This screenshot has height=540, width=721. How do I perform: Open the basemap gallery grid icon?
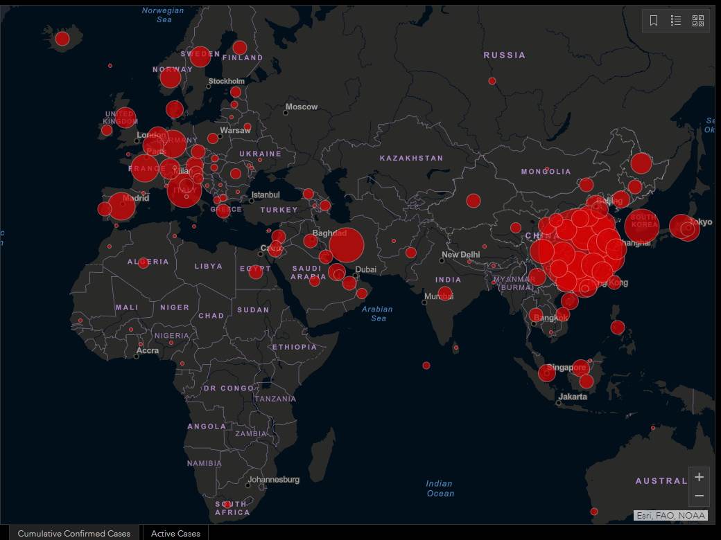pos(698,21)
